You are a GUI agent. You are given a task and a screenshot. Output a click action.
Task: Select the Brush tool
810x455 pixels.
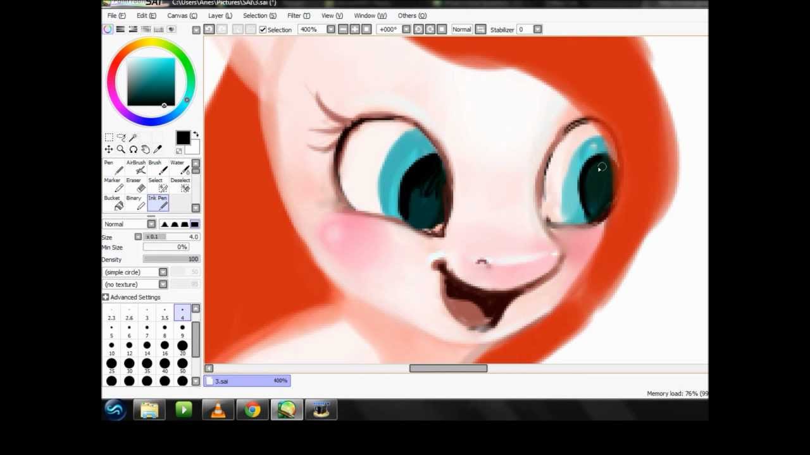click(158, 167)
